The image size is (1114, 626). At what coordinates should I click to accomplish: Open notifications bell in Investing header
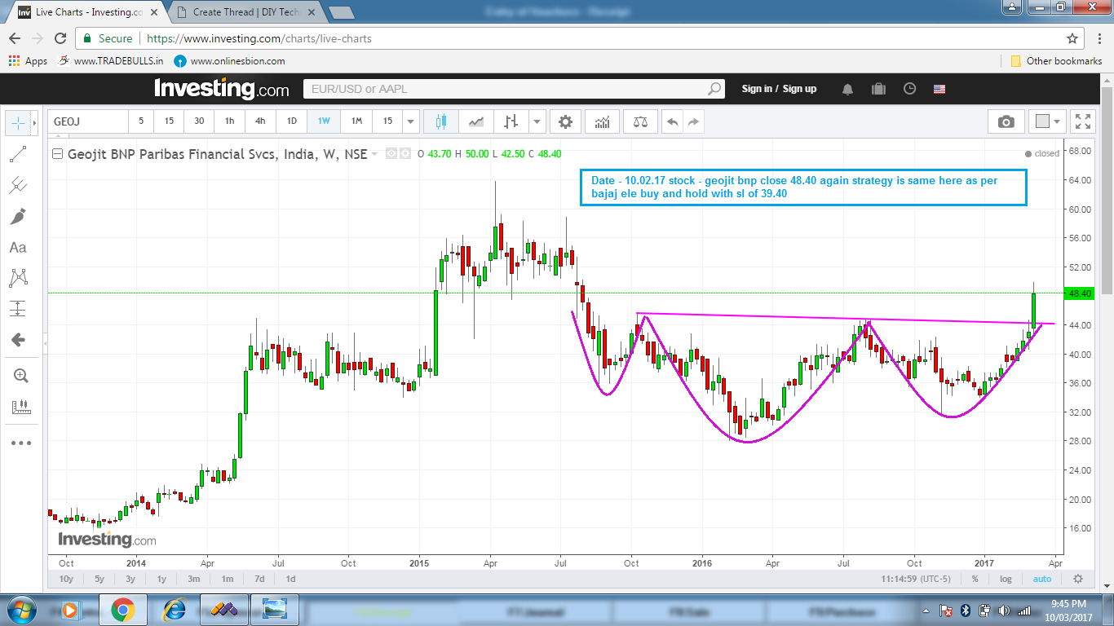[848, 89]
